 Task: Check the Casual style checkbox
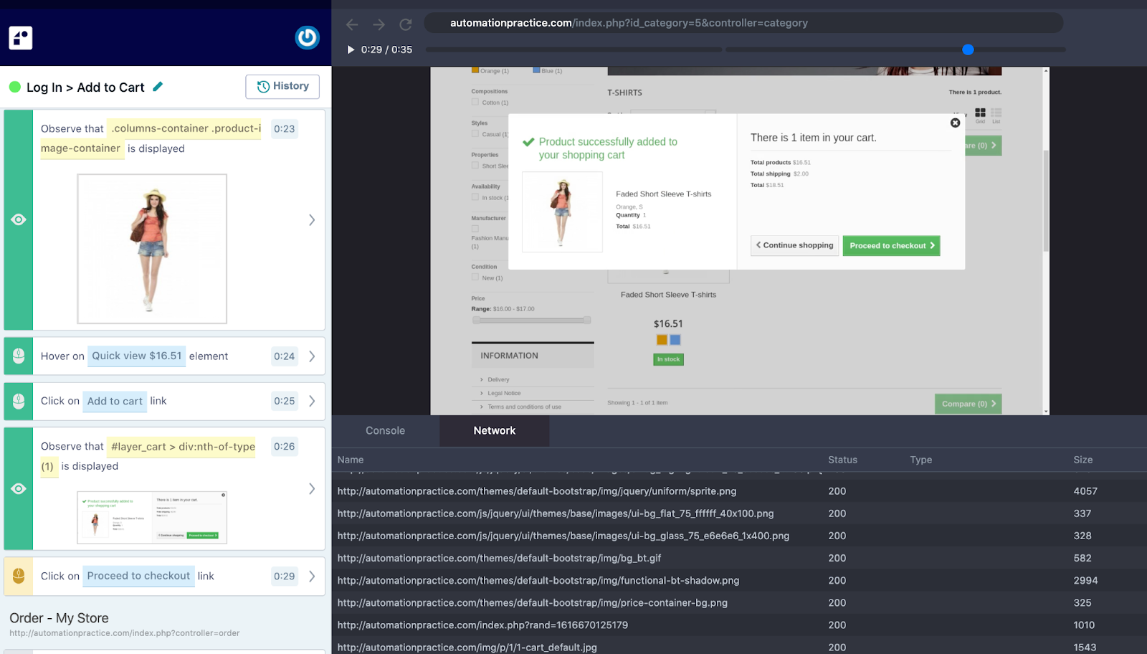pos(475,134)
